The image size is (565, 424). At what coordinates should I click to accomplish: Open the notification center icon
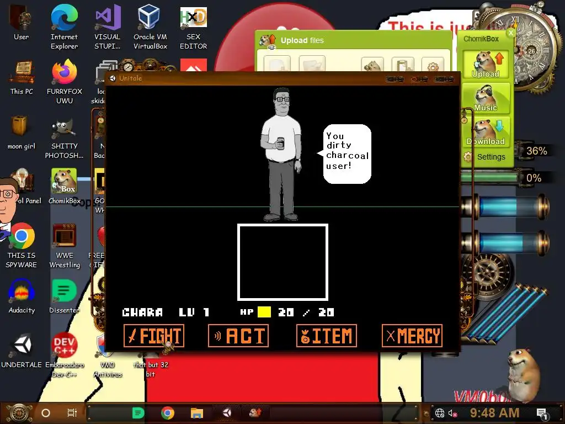(x=542, y=413)
